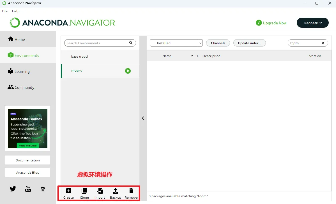Click the Anaconda Toolbox ad thumbnail
Screen dimensions: 336x204
click(28, 128)
